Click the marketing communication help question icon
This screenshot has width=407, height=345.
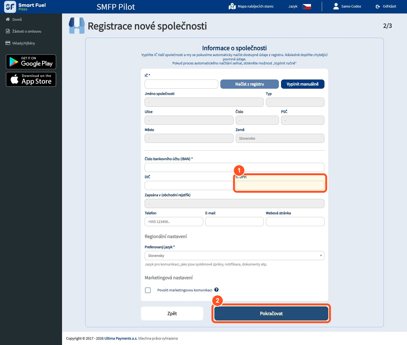coord(216,290)
